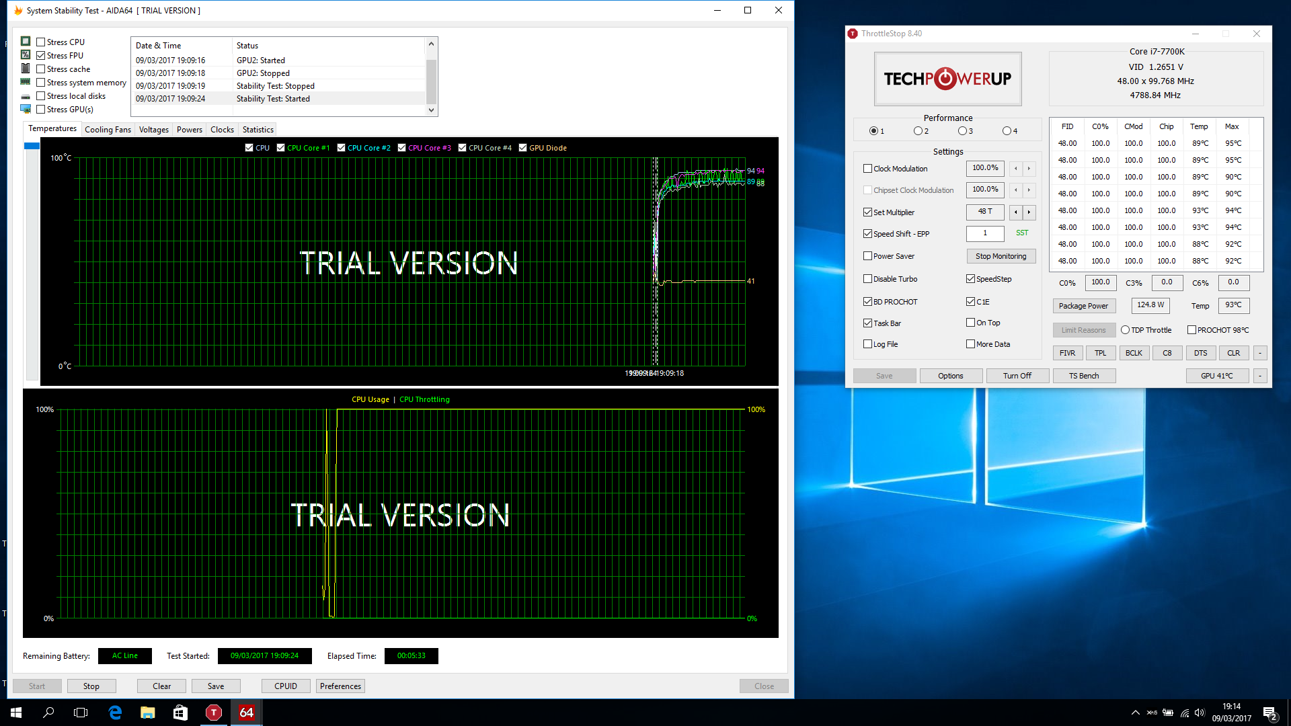Click the system memory RAM icon
This screenshot has height=726, width=1291.
pyautogui.click(x=26, y=82)
